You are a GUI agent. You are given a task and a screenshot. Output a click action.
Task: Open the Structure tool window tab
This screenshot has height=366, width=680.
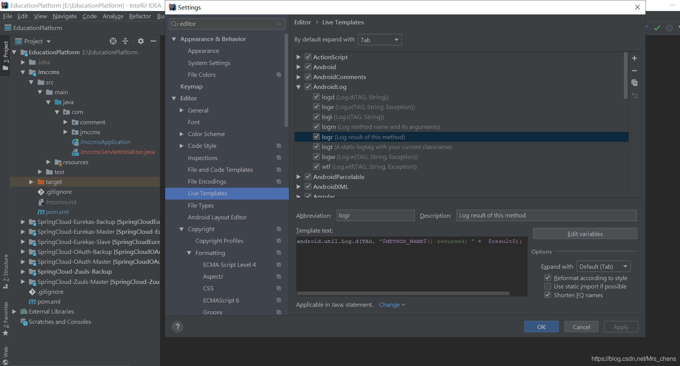pos(5,271)
